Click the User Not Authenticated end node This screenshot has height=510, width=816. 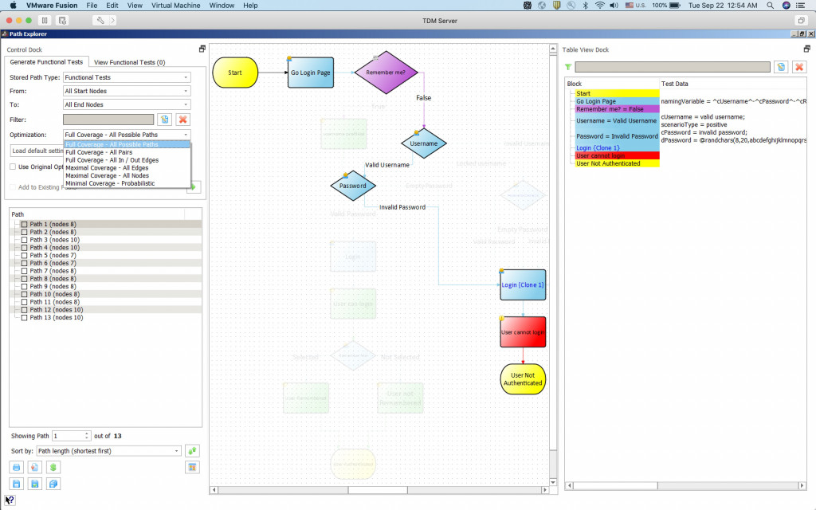(523, 379)
